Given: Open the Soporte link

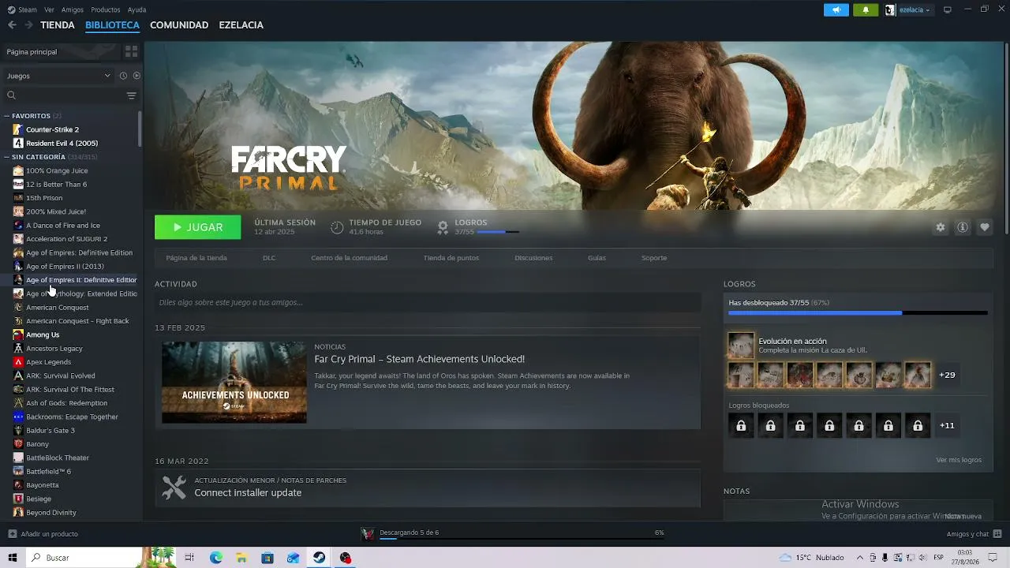Looking at the screenshot, I should point(654,258).
